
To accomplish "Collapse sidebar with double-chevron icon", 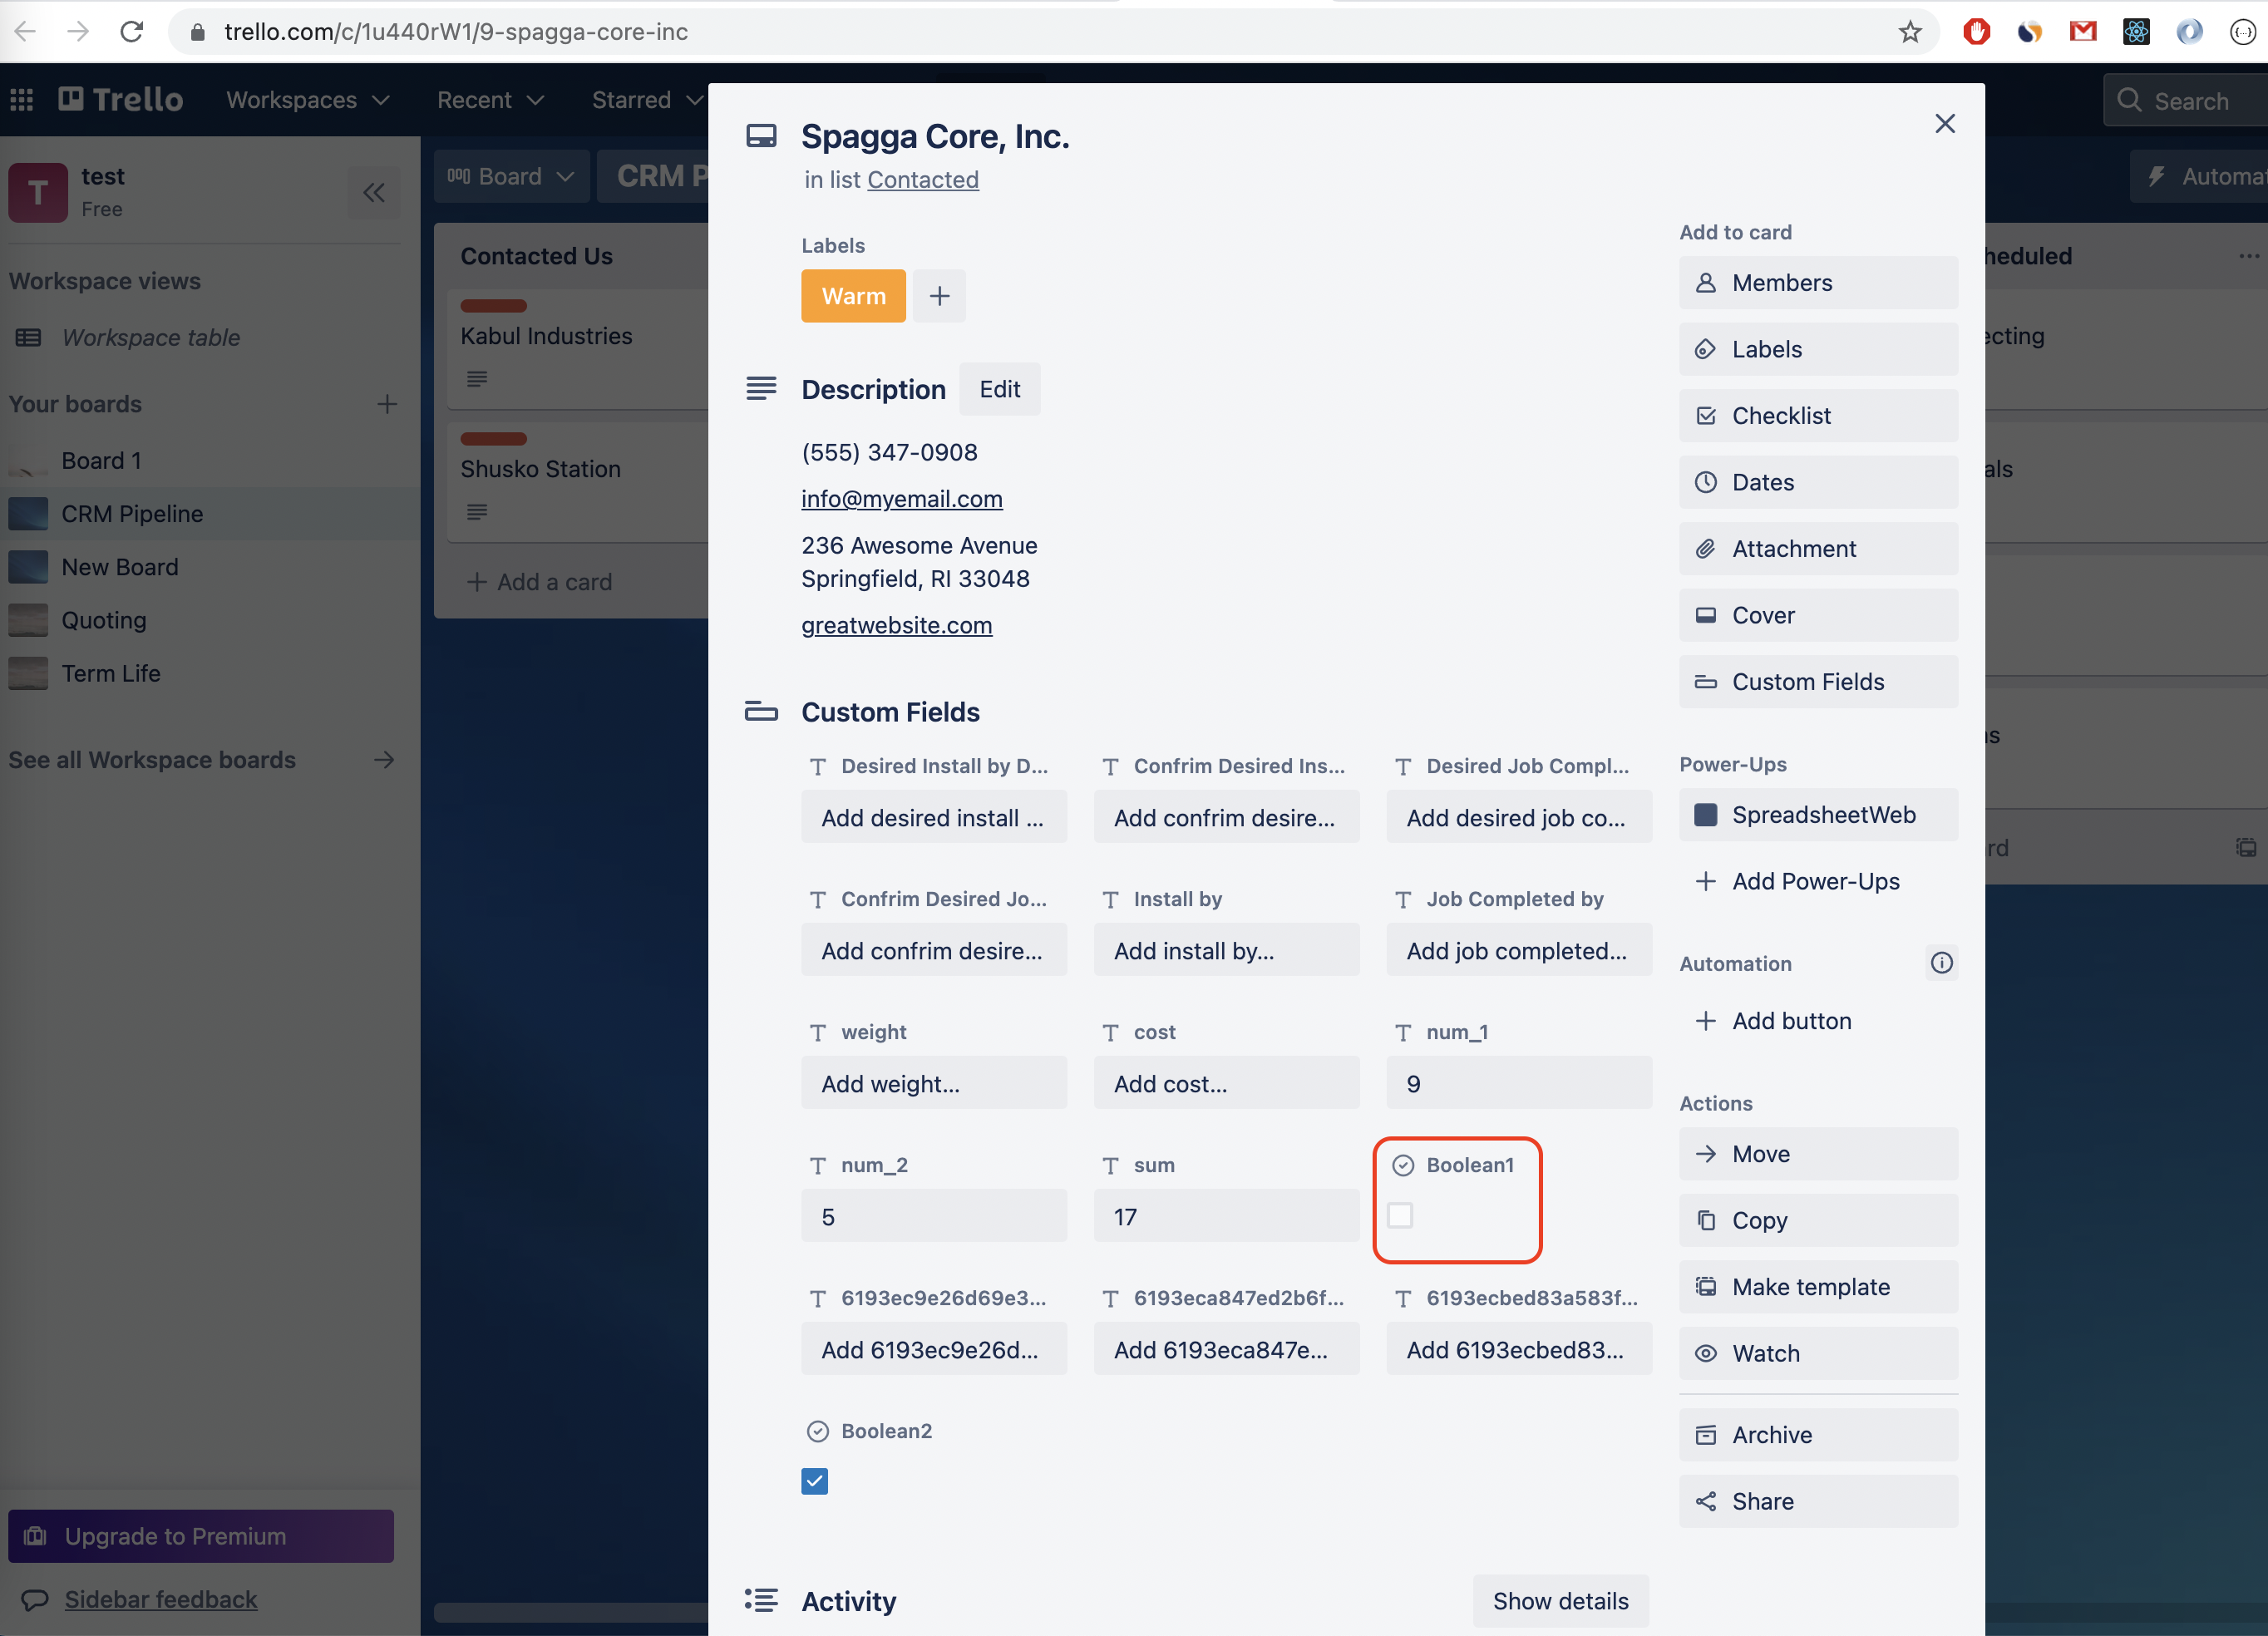I will coord(374,192).
